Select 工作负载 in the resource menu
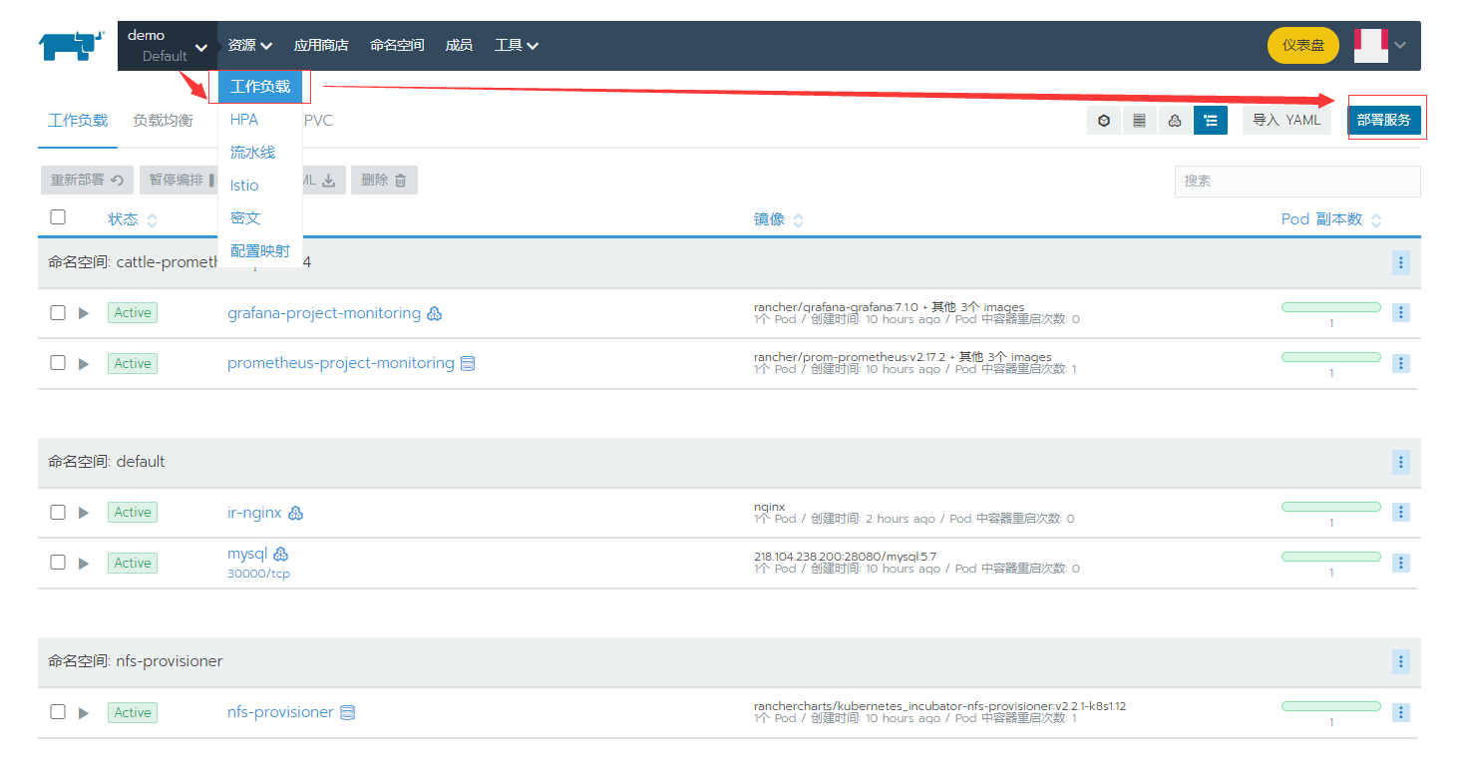Image resolution: width=1465 pixels, height=784 pixels. pos(259,87)
